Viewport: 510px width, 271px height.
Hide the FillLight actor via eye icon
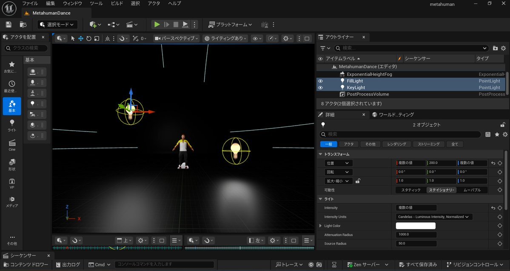[x=321, y=81]
